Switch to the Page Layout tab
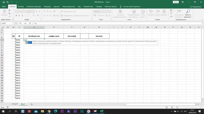The height and width of the screenshot is (114, 204). coord(34,6)
